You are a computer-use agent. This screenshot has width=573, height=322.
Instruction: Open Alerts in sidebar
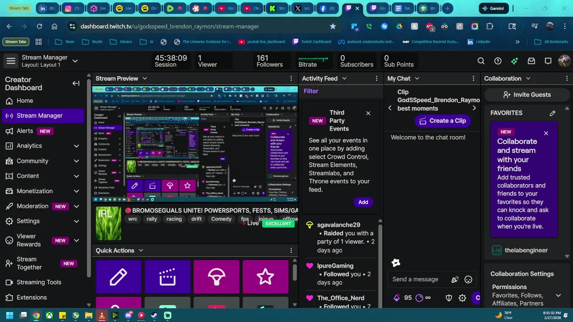[x=43, y=131]
